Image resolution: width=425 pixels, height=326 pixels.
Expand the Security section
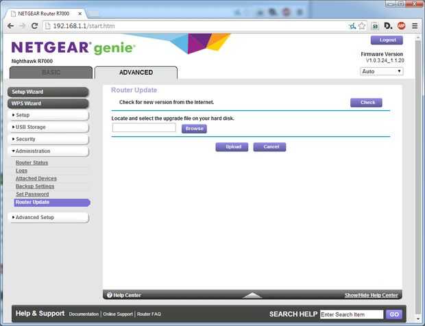coord(49,139)
